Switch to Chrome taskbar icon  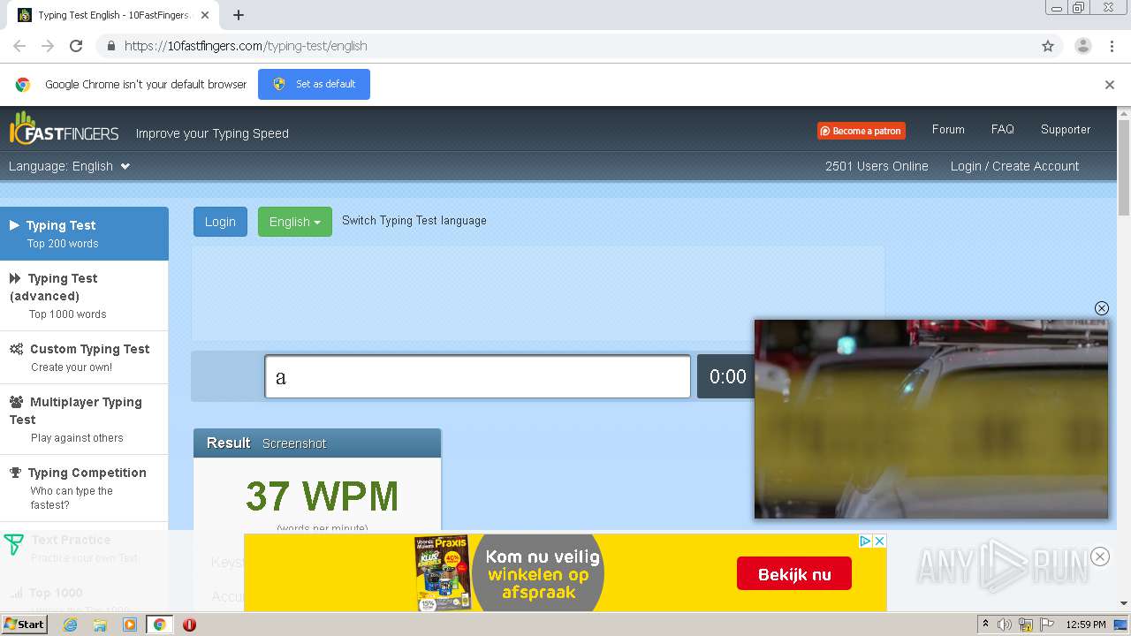tap(159, 625)
